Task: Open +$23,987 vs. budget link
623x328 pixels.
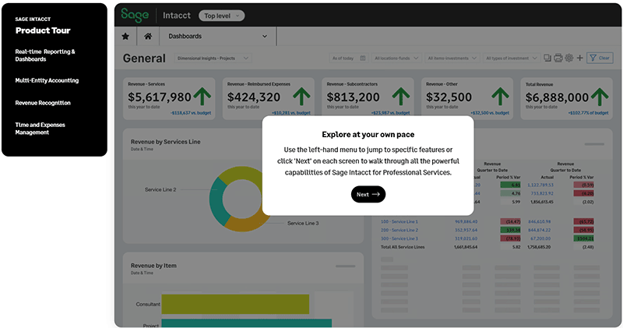Action: point(391,113)
